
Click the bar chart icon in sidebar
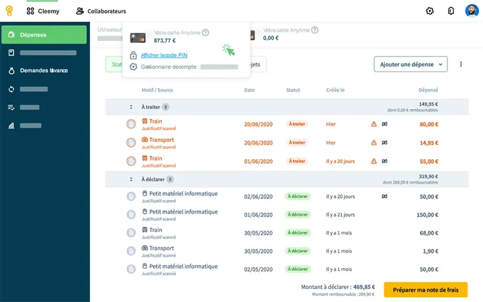pyautogui.click(x=11, y=126)
